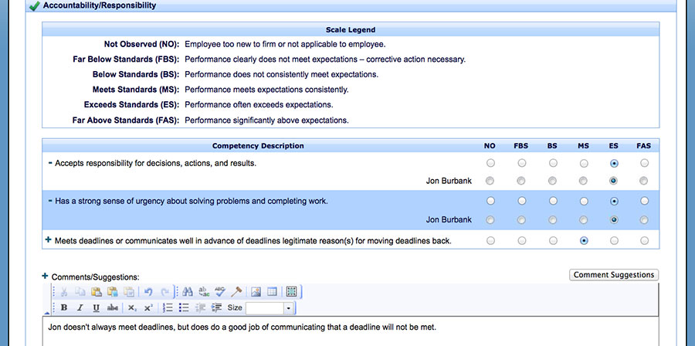Viewport: 695px width, 346px height.
Task: Insert a numbered list
Action: point(168,307)
